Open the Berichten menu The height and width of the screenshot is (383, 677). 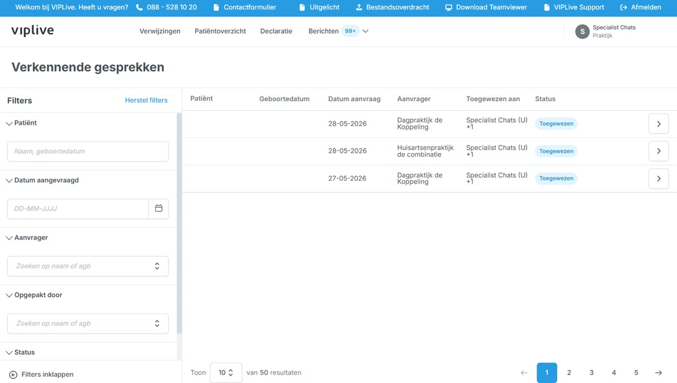click(324, 31)
